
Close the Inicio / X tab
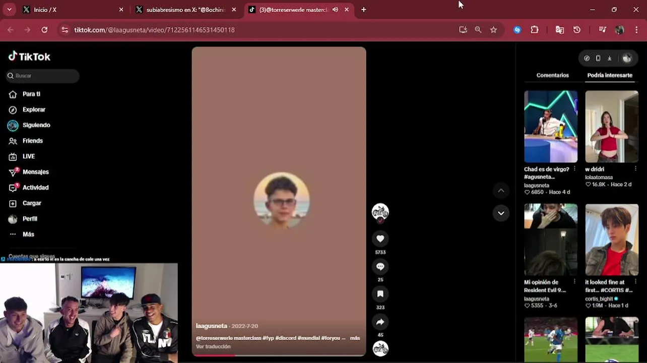pos(121,10)
